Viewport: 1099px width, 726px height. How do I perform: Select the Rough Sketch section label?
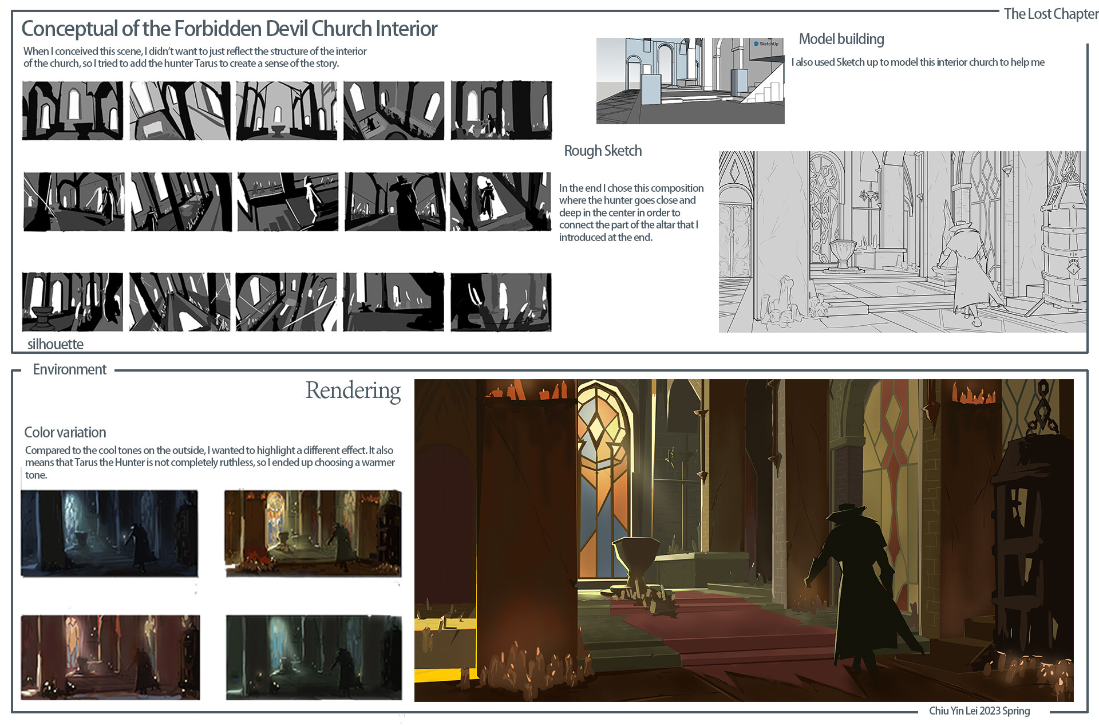click(x=603, y=151)
